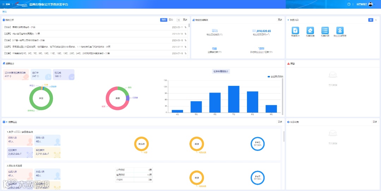Click the completed 168 card
Image resolution: width=381 pixels, height=191 pixels.
click(x=64, y=75)
